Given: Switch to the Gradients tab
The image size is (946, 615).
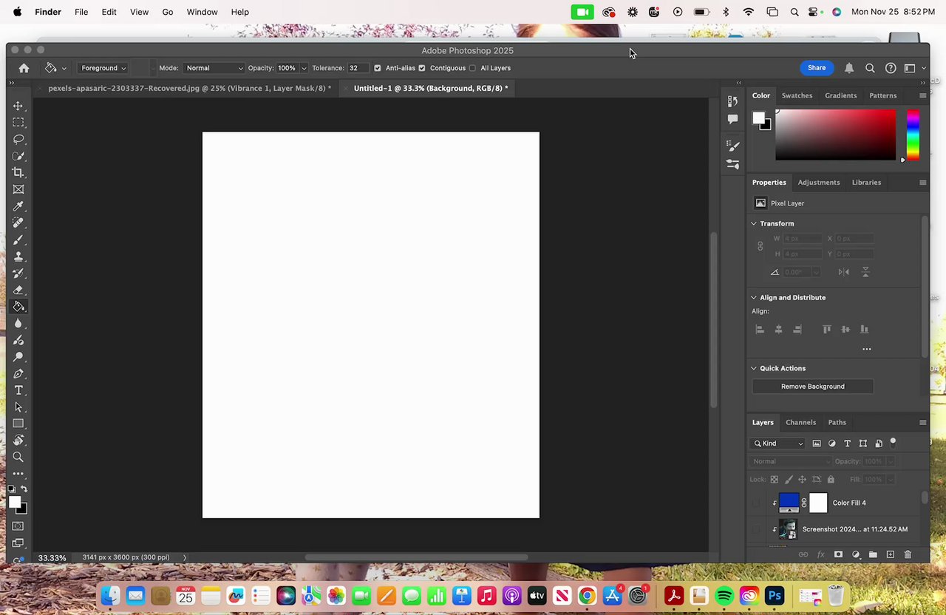Looking at the screenshot, I should [x=840, y=95].
